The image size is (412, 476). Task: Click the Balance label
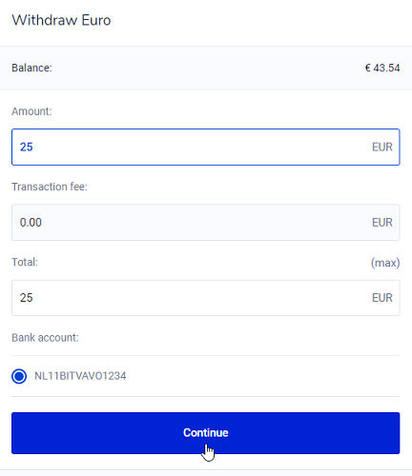tap(31, 68)
